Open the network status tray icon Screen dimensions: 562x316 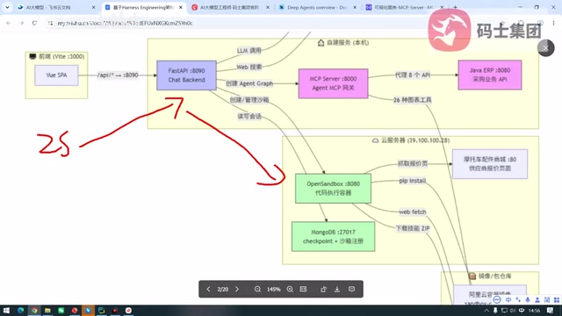point(504,311)
